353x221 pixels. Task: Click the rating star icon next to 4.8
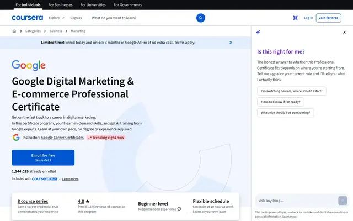[88, 201]
